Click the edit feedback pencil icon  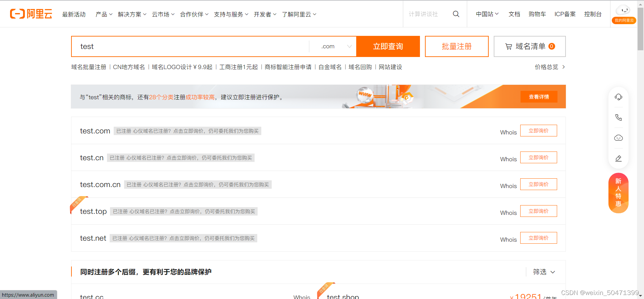point(619,158)
